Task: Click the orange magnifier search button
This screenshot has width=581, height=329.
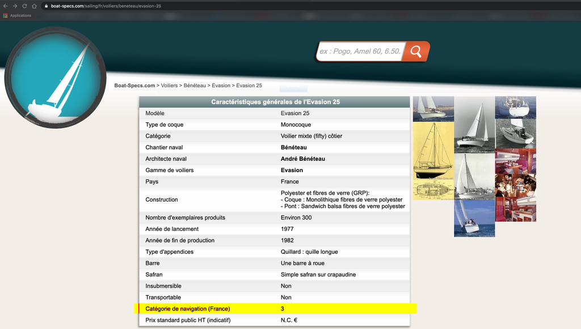Action: tap(416, 52)
